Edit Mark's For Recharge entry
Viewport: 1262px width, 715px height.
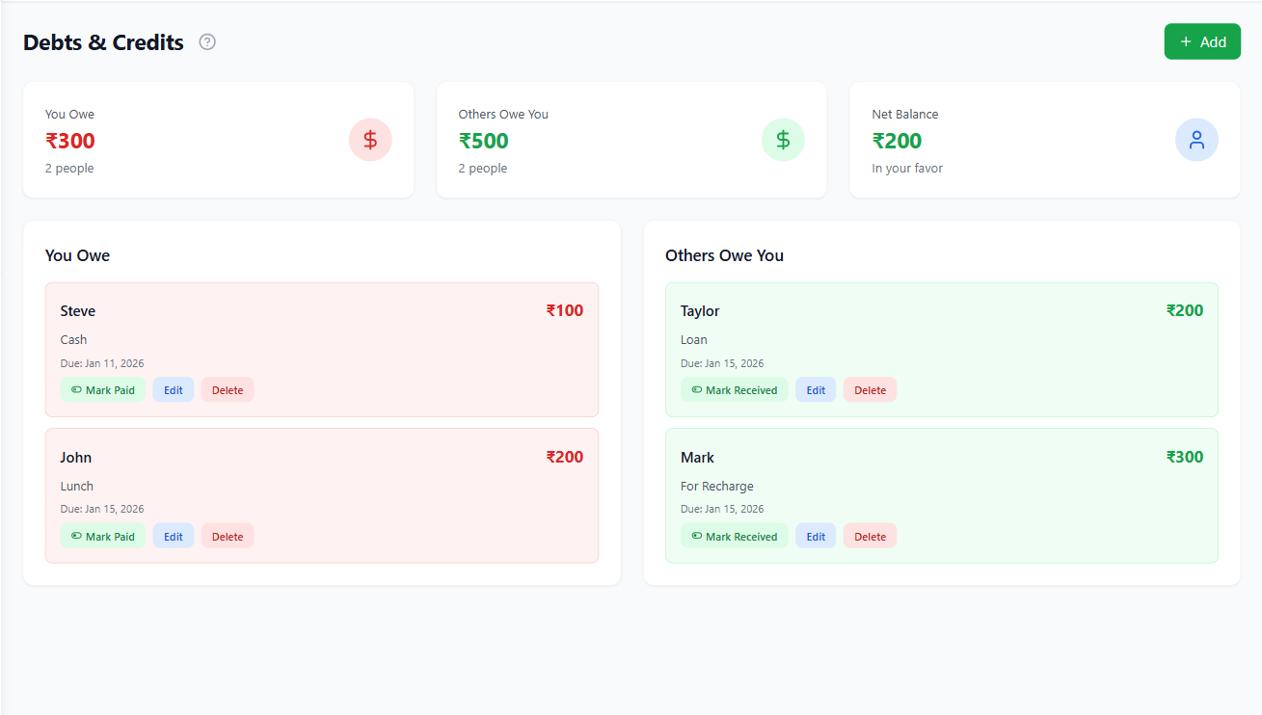(x=816, y=536)
